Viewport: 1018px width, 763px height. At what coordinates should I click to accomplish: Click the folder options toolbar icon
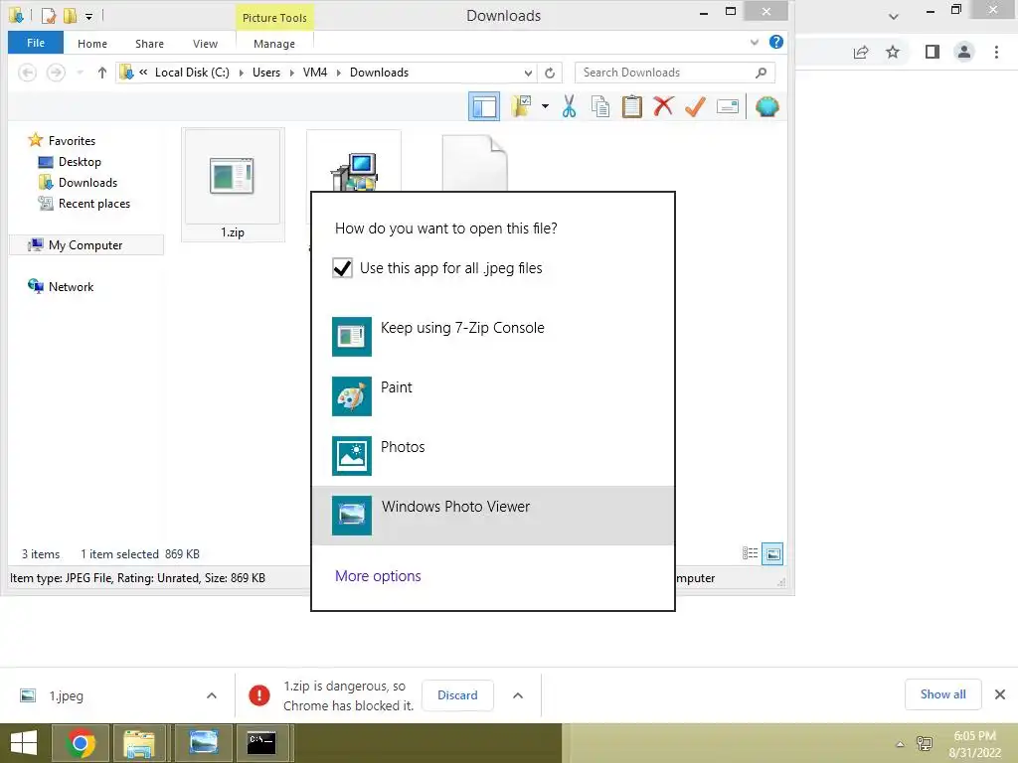[521, 106]
